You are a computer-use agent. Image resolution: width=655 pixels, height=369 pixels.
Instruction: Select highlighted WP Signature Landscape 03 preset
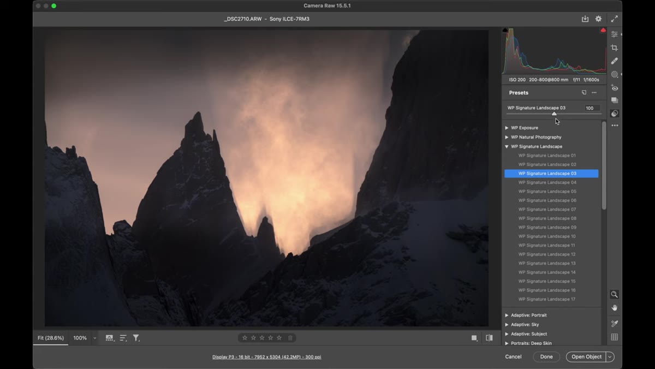click(551, 174)
